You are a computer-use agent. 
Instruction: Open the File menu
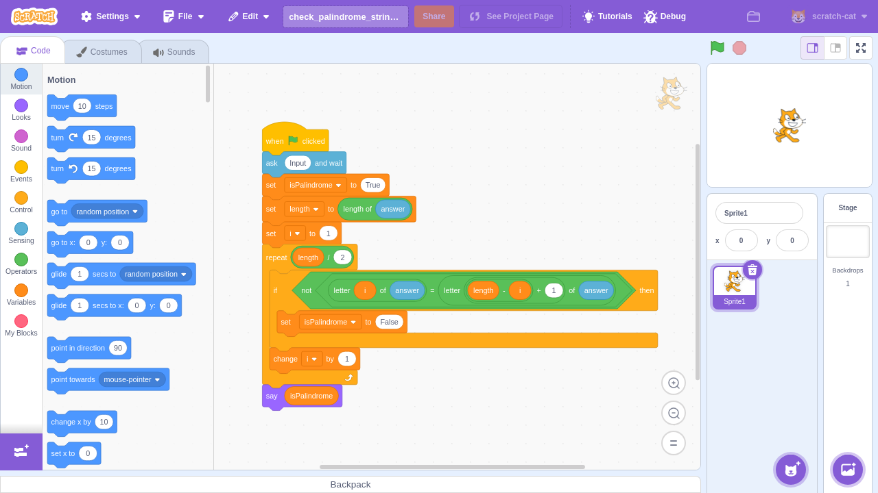[x=184, y=16]
